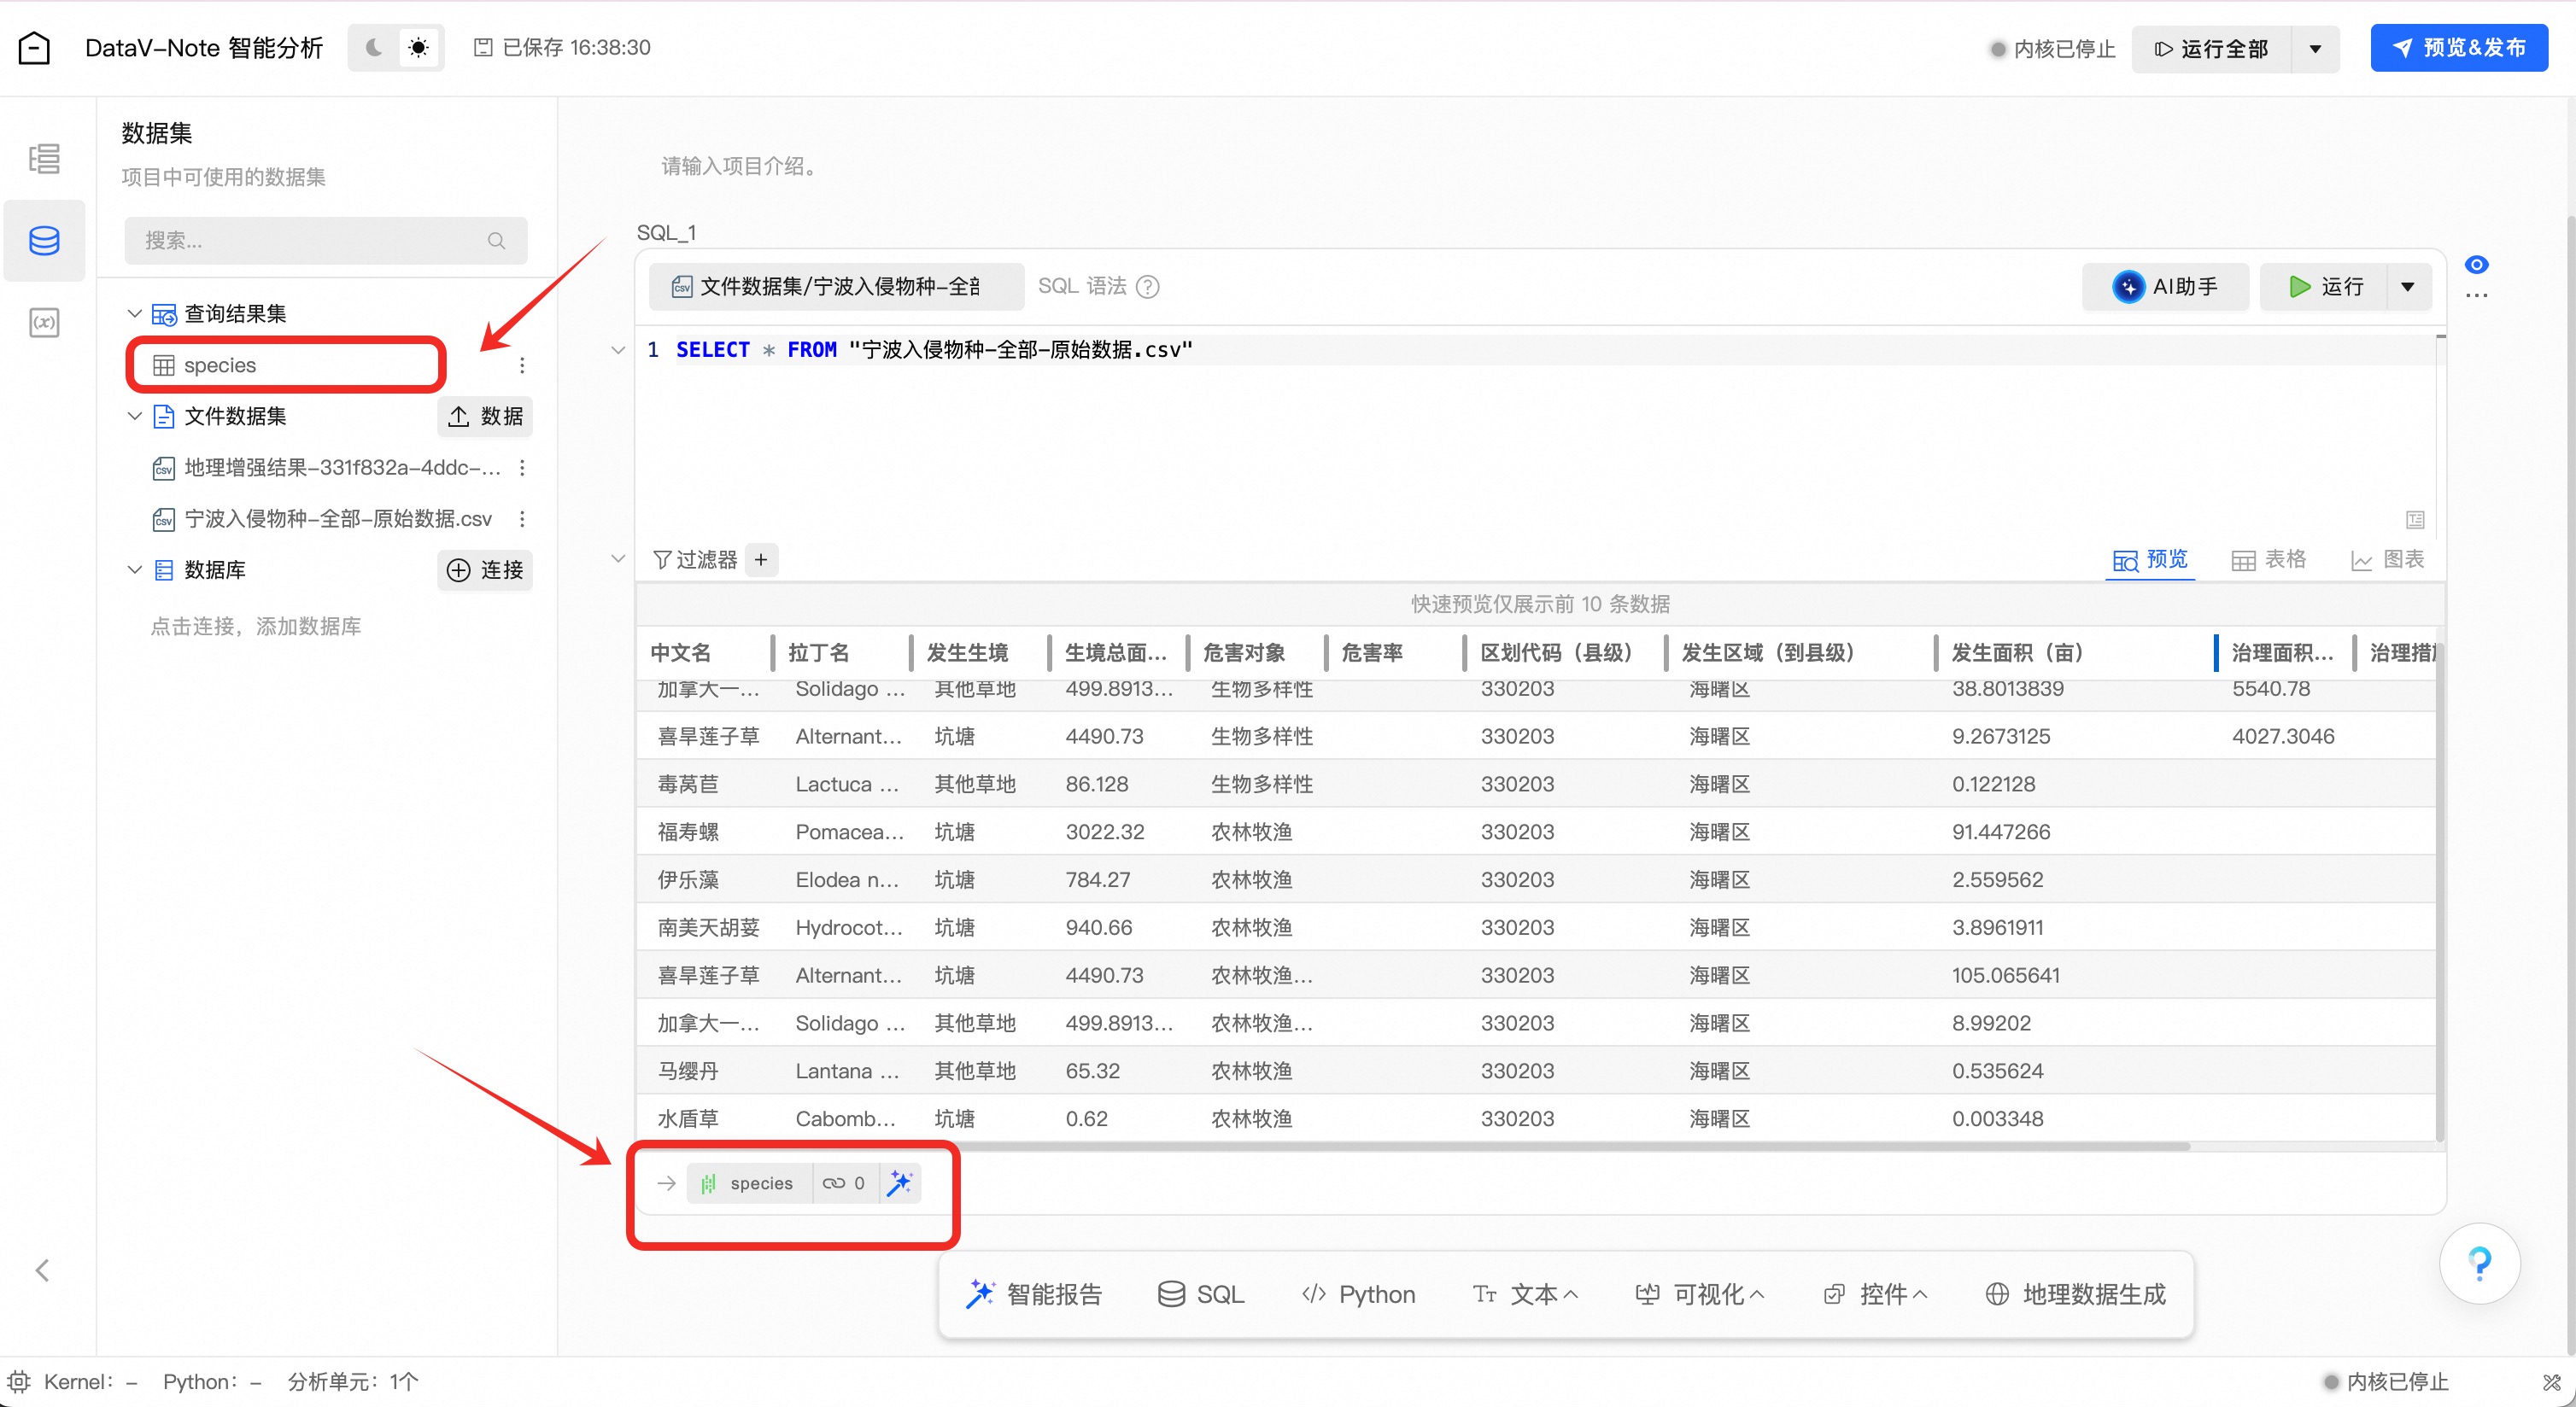Click the SQL 语法 help icon
Viewport: 2576px width, 1407px height.
(1148, 287)
